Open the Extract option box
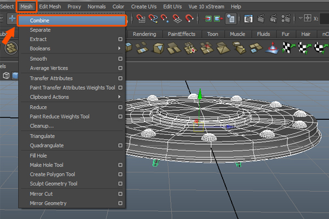Viewport: 329px width, 219px height. click(x=120, y=39)
